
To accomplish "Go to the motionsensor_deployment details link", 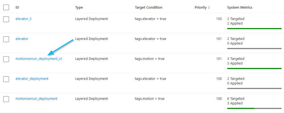I will tap(36, 98).
